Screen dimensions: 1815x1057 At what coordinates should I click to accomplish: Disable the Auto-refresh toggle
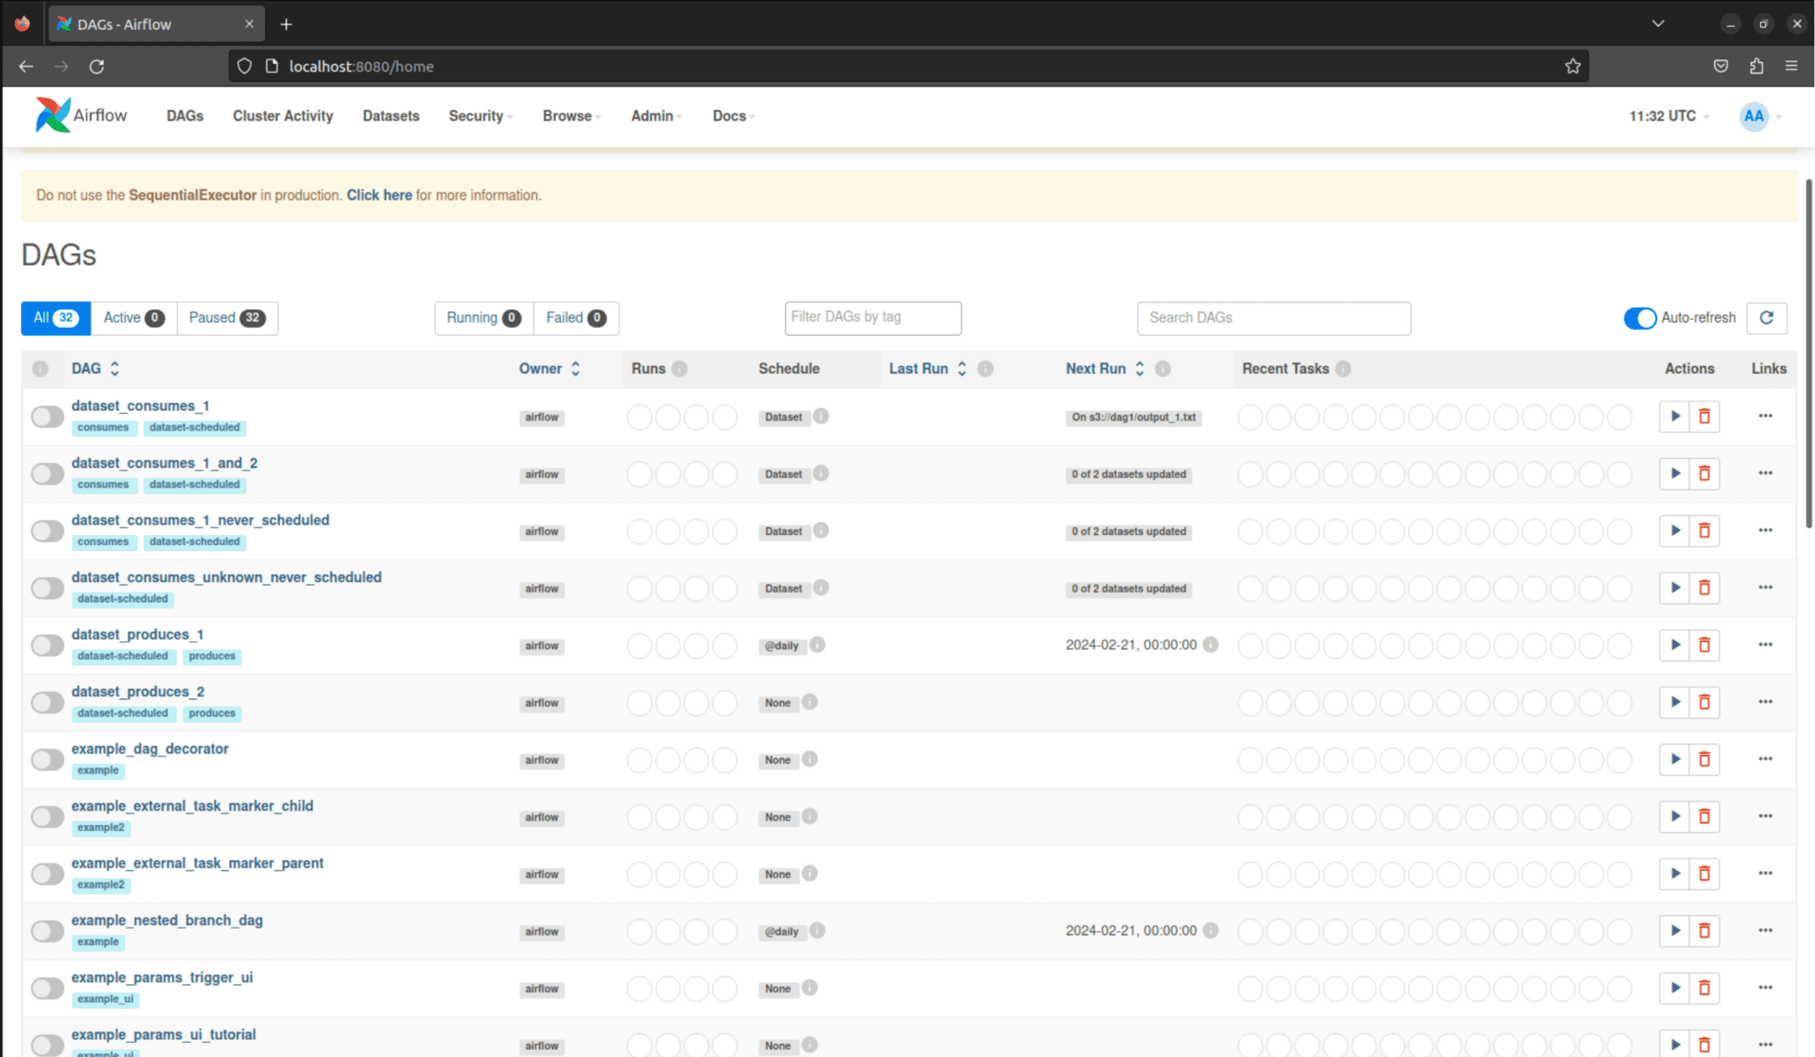[x=1640, y=318]
